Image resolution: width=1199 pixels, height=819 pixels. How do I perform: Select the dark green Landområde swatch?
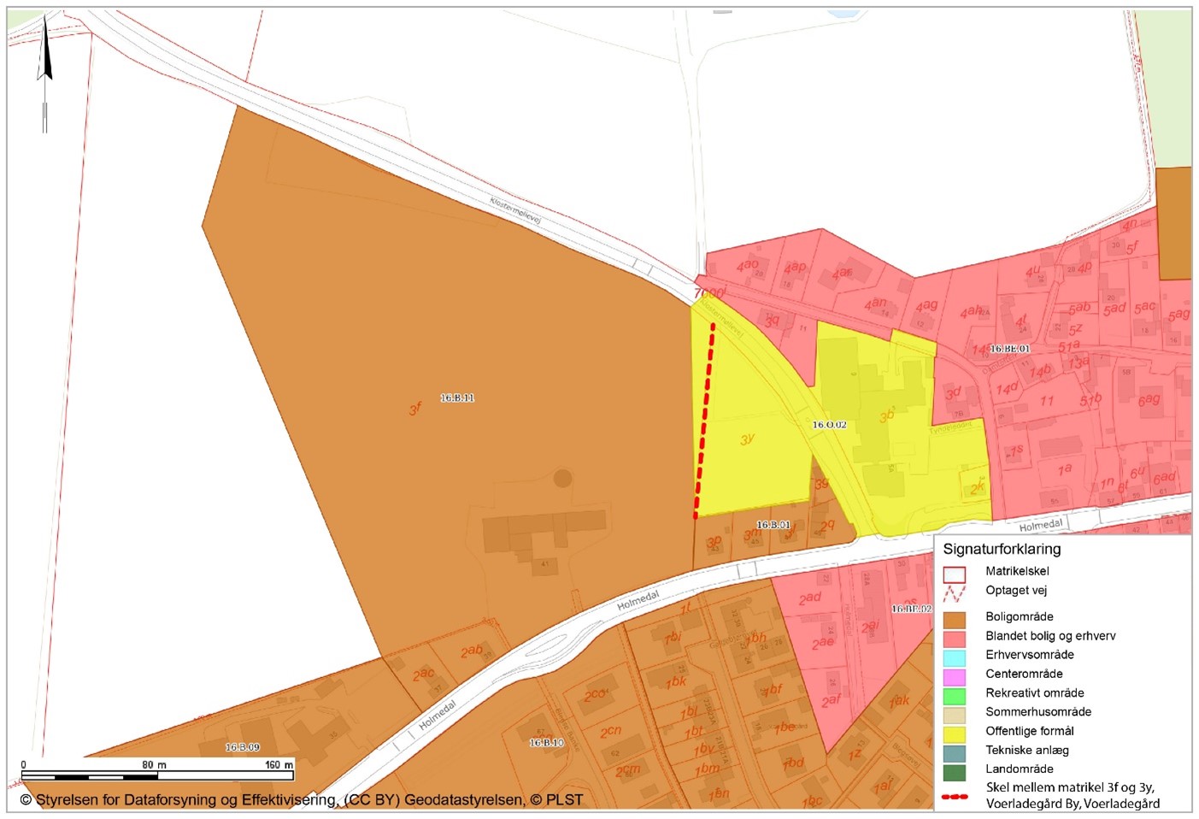click(954, 771)
